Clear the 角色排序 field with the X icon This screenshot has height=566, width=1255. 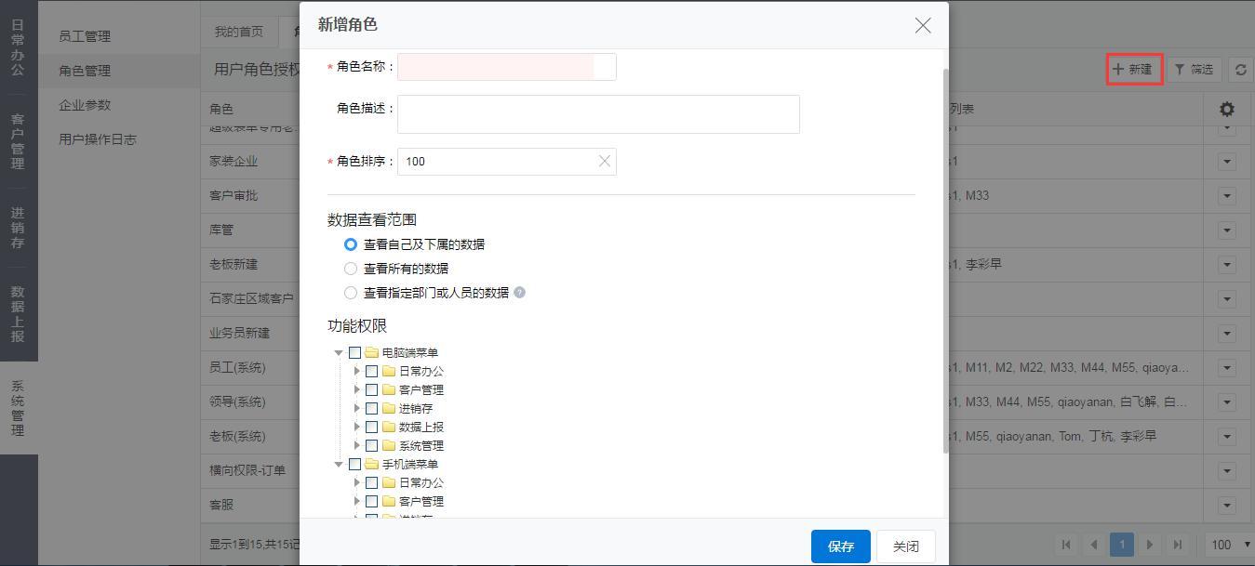[604, 162]
